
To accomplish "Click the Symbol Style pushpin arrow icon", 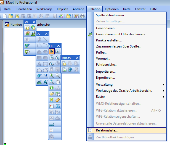I will (x=39, y=76).
